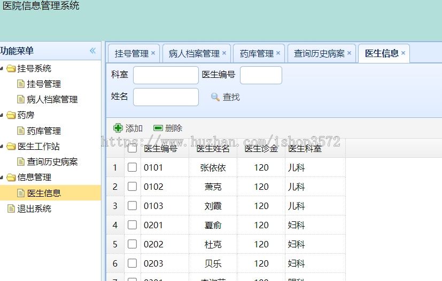Click the document icon beside 药库管理 in sidebar

21,131
